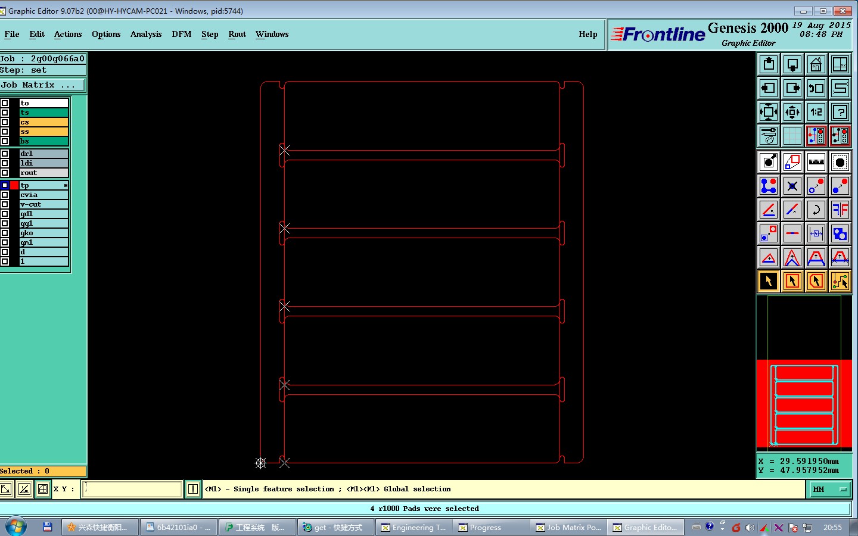Select the ldi layer name
The image size is (858, 536).
[x=44, y=163]
